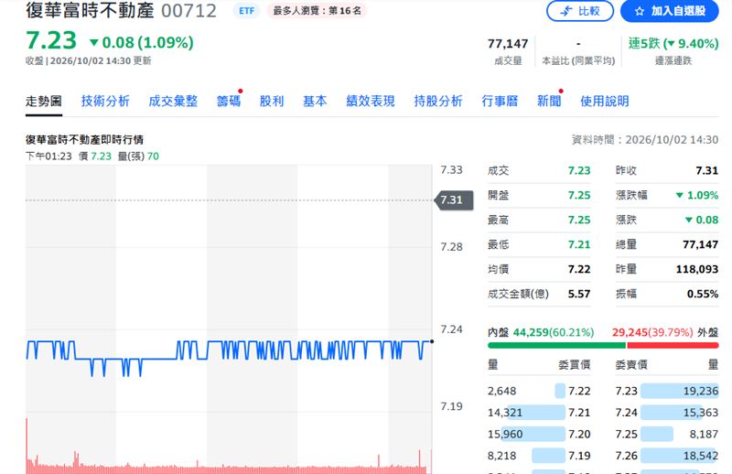
Task: Select the 走勢圖 tab
Action: click(44, 101)
